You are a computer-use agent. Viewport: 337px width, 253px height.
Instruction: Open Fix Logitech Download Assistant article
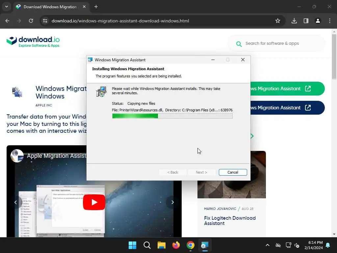[230, 220]
